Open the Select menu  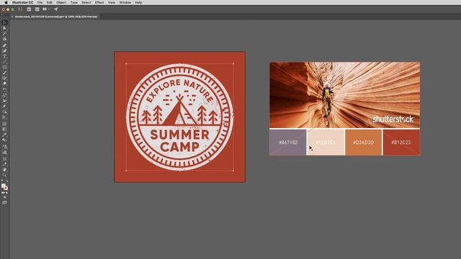86,2
